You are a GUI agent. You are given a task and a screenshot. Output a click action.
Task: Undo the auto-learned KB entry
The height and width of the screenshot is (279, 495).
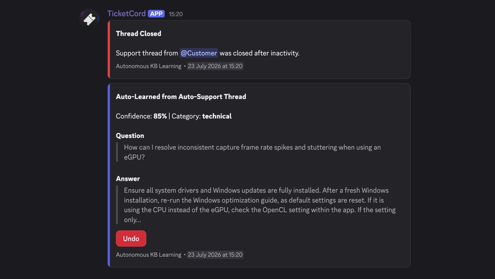point(131,239)
